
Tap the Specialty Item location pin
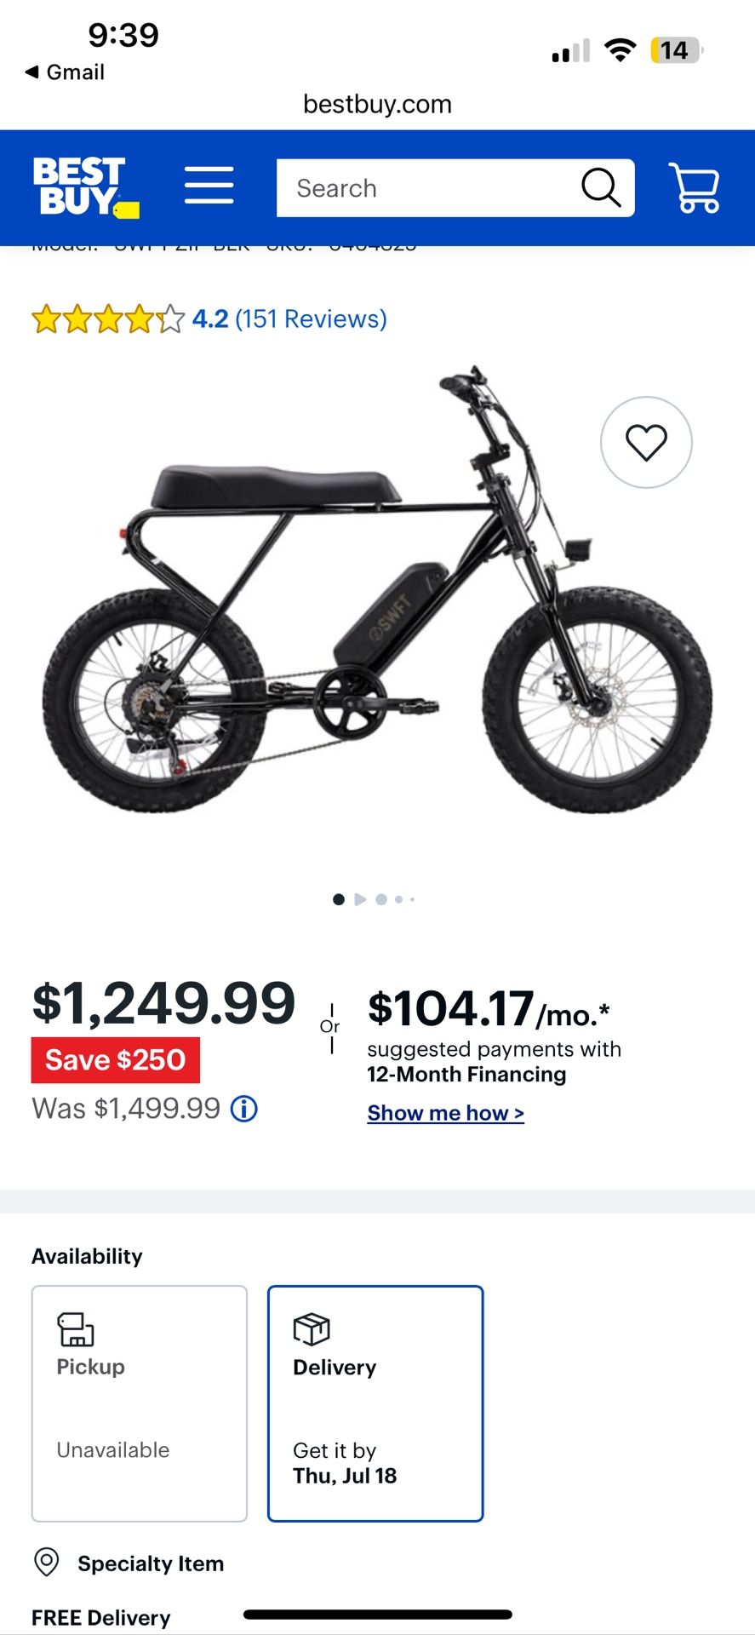pyautogui.click(x=46, y=1562)
